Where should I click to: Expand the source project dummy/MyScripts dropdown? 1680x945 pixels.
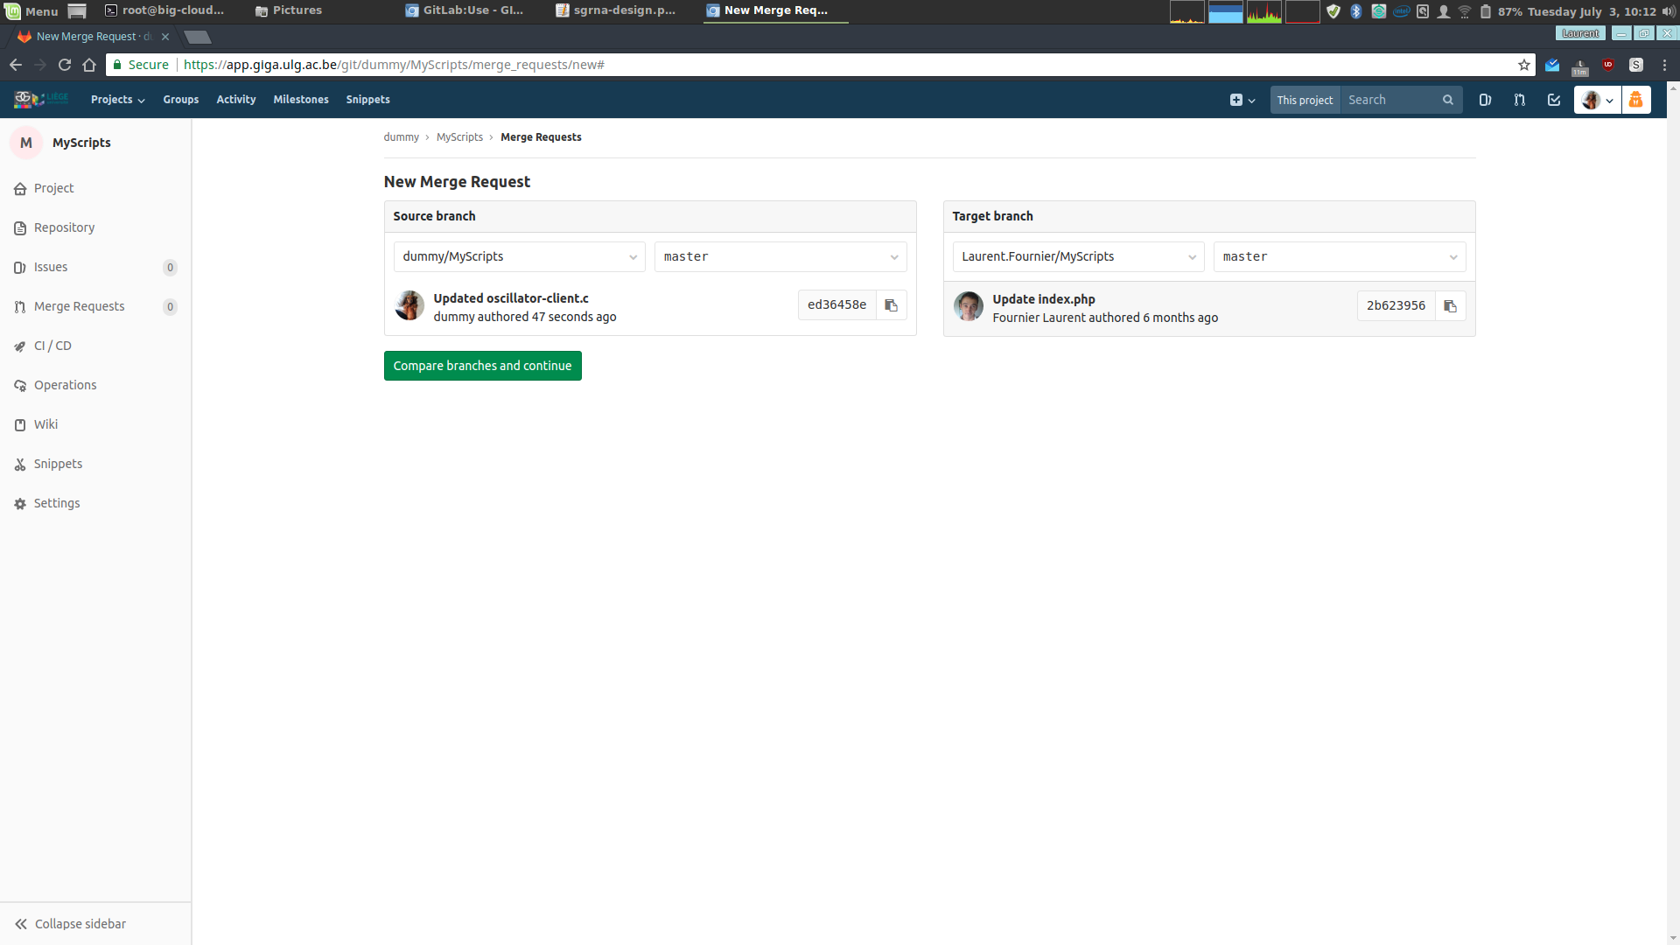(519, 256)
